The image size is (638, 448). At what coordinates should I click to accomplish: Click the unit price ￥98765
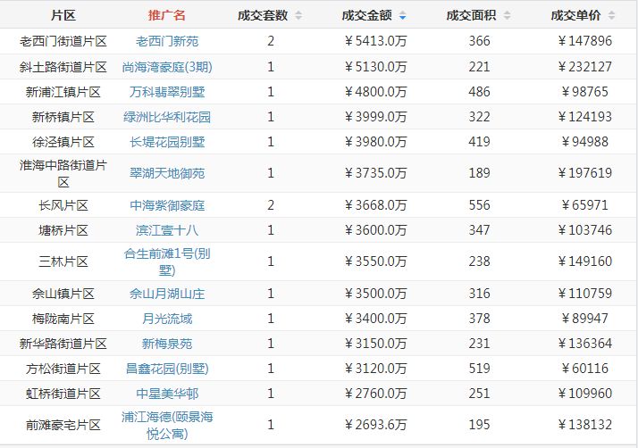point(584,92)
